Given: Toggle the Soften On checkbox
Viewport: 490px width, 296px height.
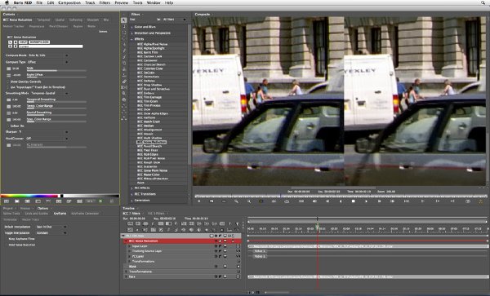Looking at the screenshot, I should pos(8,126).
